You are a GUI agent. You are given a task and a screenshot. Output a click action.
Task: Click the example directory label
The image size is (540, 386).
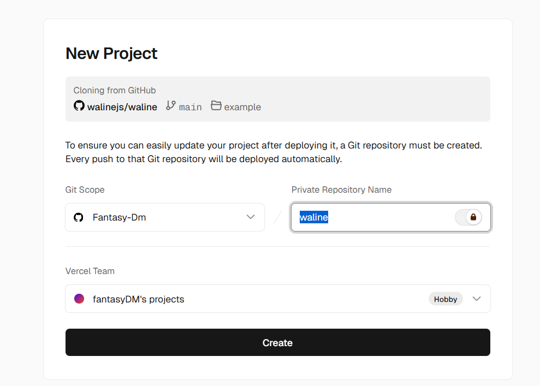tap(242, 107)
